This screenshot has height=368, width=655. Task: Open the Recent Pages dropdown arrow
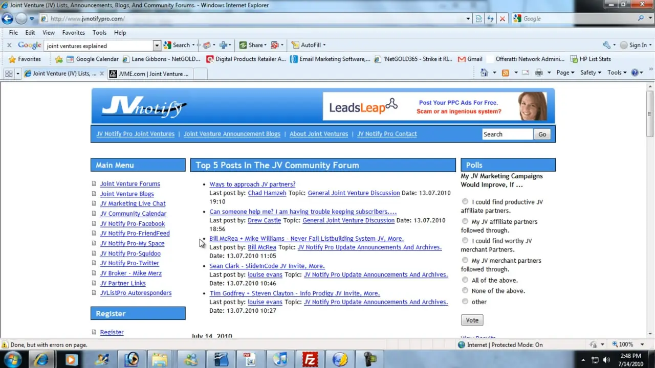(32, 19)
